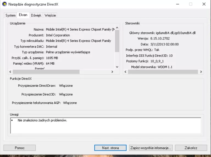Image resolution: width=211 pixels, height=157 pixels.
Task: Click "Nie znaleziono żadnych problemów." note
Action: (x=42, y=120)
